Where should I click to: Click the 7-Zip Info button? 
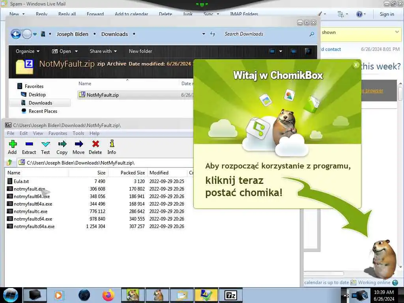point(112,148)
